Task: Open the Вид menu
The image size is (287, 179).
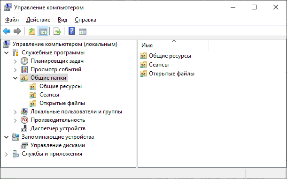Action: point(62,20)
